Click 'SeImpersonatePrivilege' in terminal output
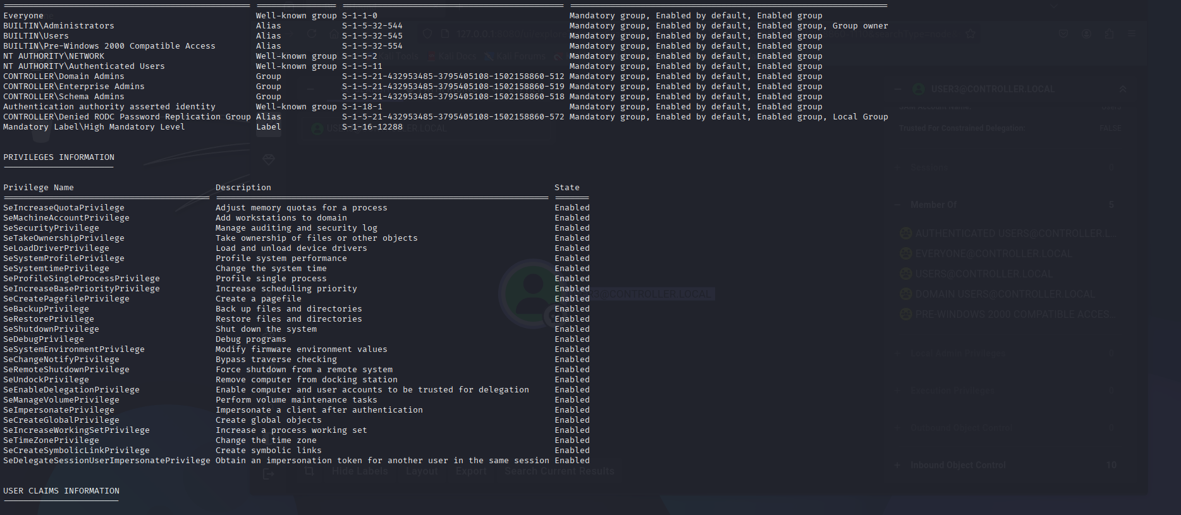The width and height of the screenshot is (1181, 515). coord(59,410)
